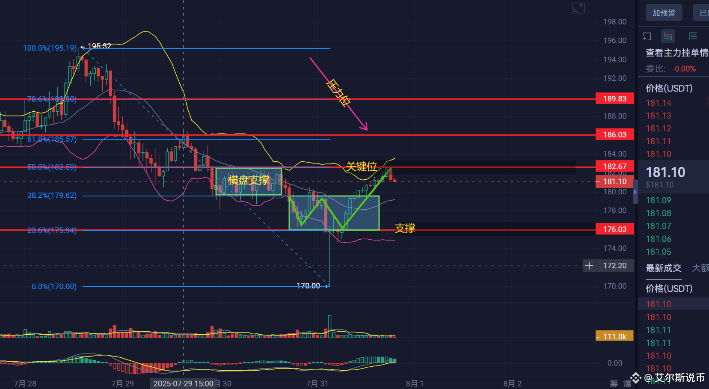709x389 pixels.
Task: Select the red 182.67 price line label
Action: click(x=615, y=166)
